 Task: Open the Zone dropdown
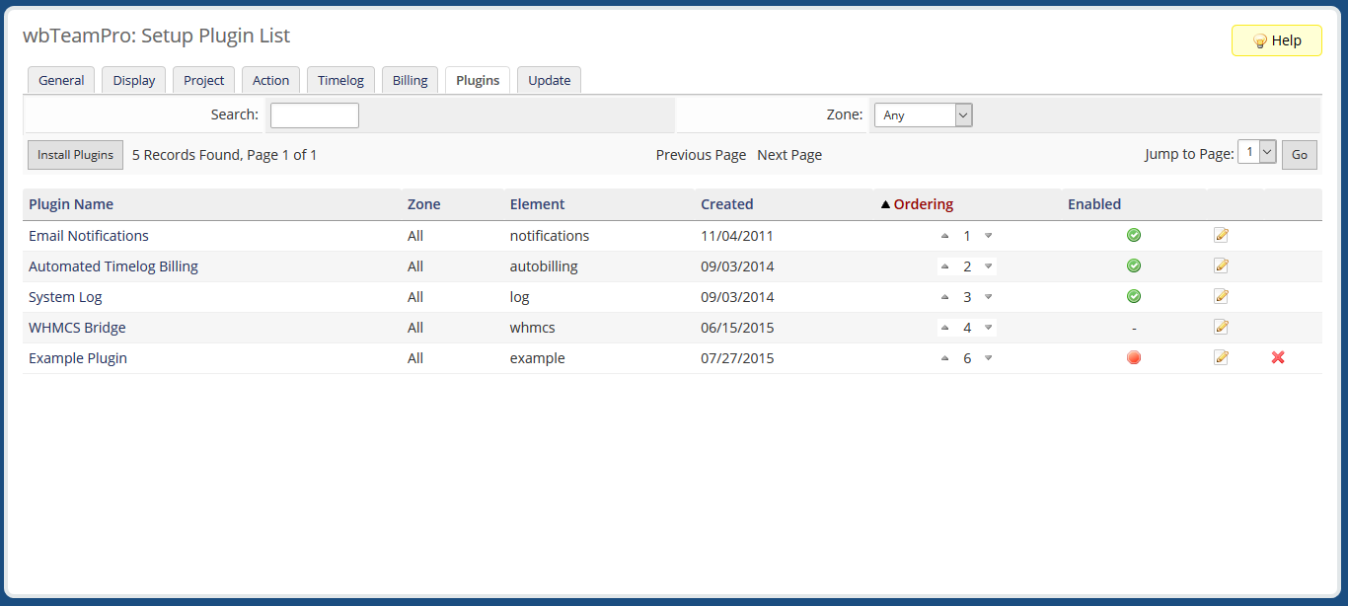[x=924, y=115]
